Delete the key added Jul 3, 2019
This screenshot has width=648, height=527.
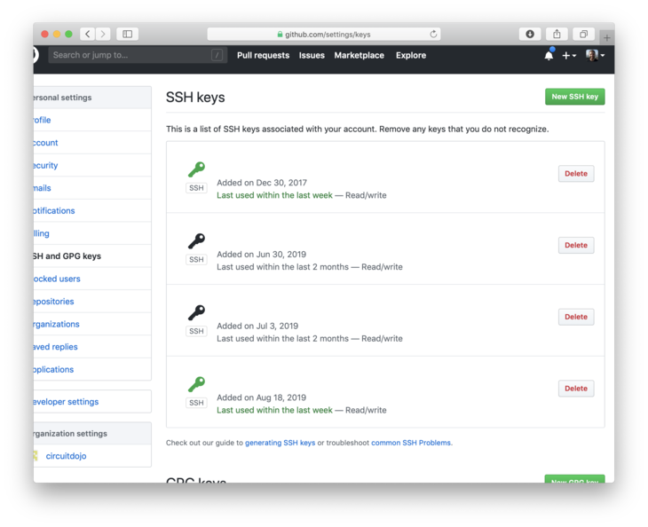pos(576,317)
